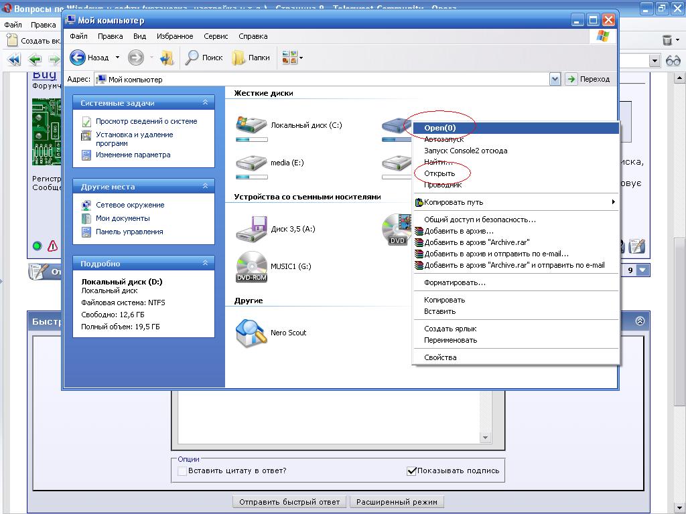Collapse the Системные задачи panel
The height and width of the screenshot is (514, 686).
tap(205, 103)
